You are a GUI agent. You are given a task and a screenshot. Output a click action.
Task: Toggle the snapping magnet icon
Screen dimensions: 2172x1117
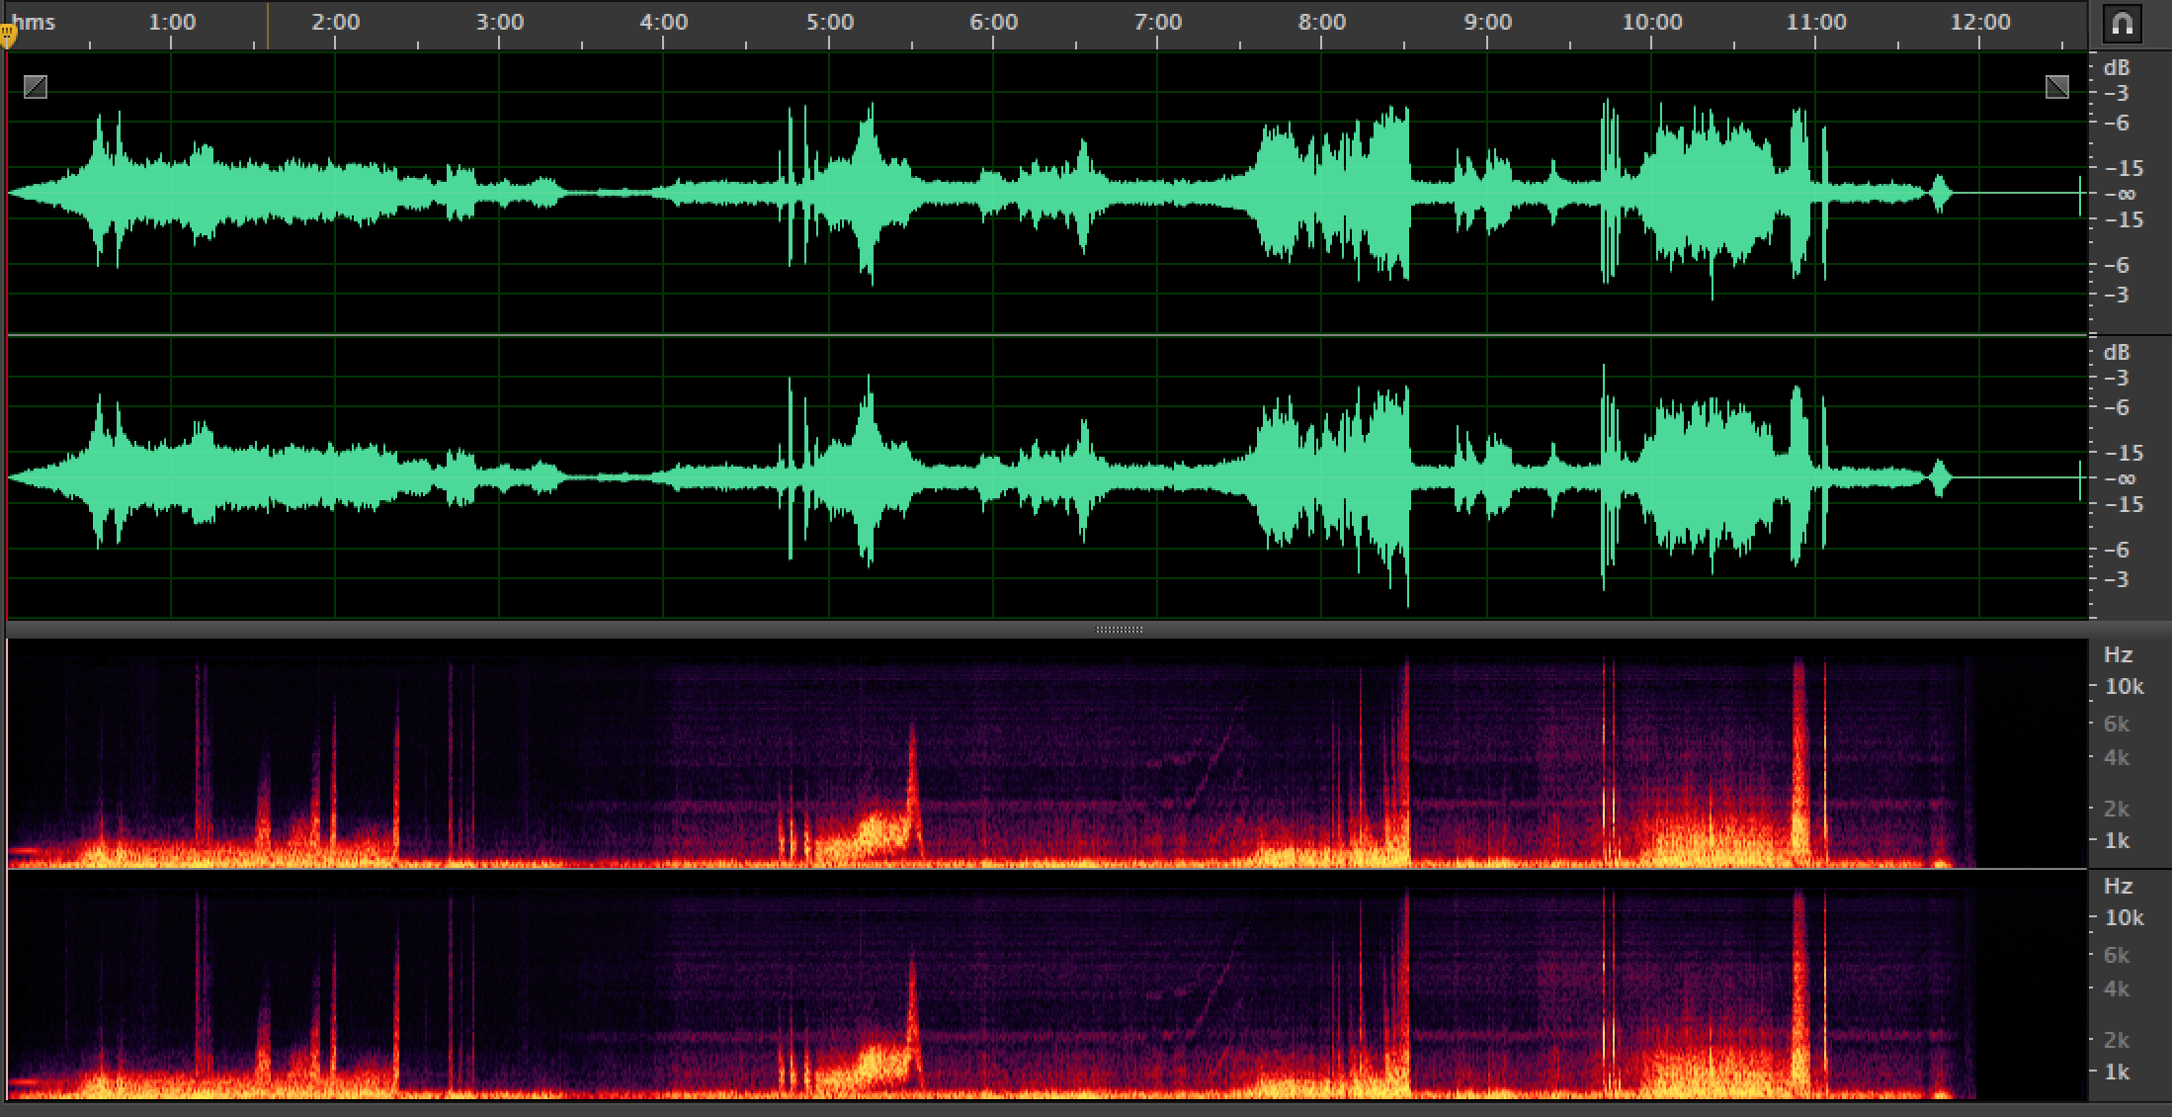pyautogui.click(x=2123, y=25)
